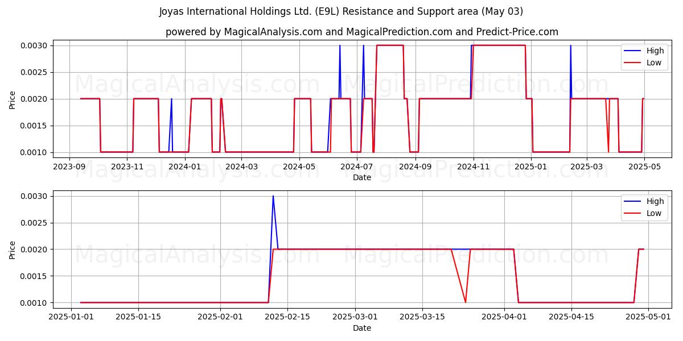Click the 2025-04-15 date tick label
The image size is (683, 341).
(x=571, y=317)
